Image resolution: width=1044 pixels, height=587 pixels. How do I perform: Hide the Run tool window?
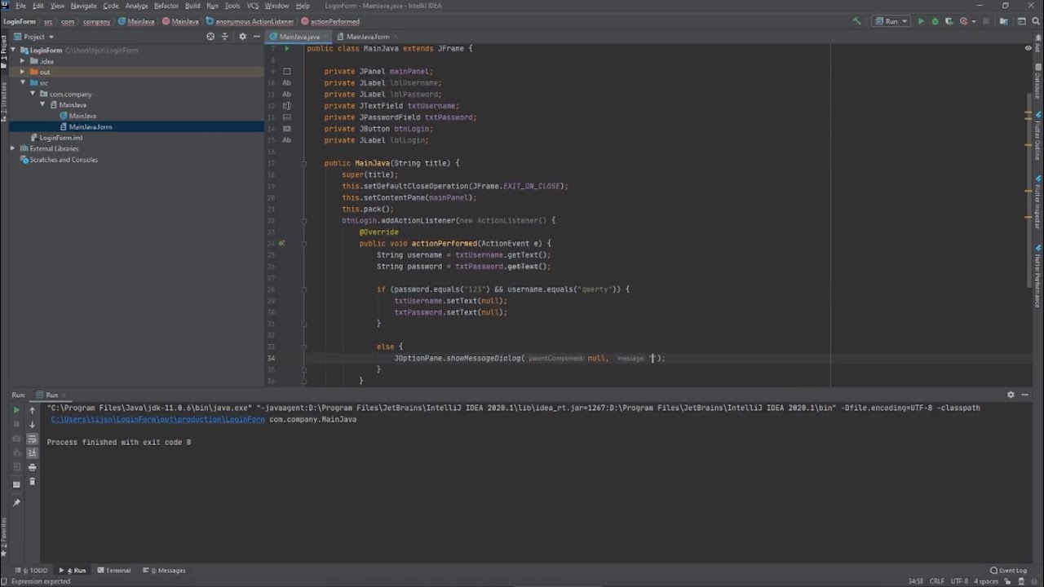tap(1027, 395)
